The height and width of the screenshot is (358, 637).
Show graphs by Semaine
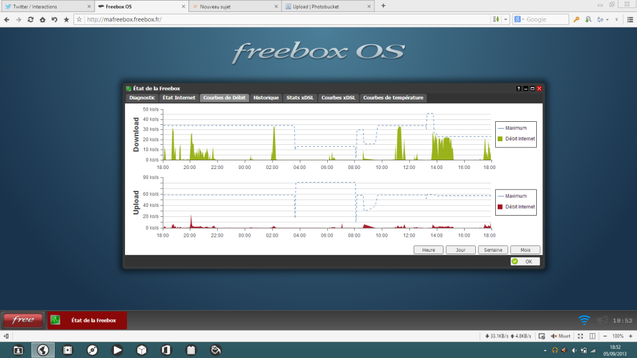tap(493, 250)
